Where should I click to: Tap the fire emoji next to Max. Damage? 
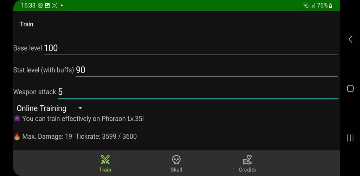click(x=17, y=136)
